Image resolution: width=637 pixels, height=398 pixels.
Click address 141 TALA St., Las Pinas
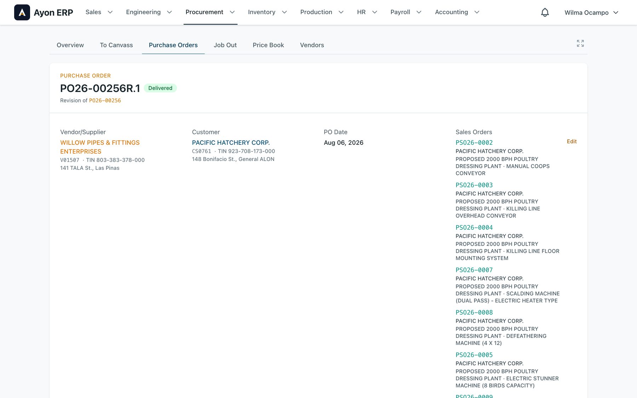click(90, 168)
